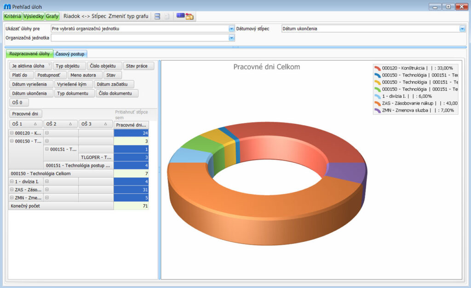Click the filter icon on Je aktívna úloha
This screenshot has width=471, height=288.
coord(49,66)
